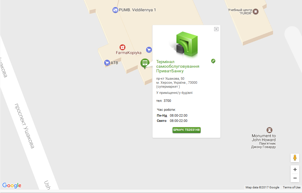The width and height of the screenshot is (302, 193).
Task: Click the Google logo
Action: pyautogui.click(x=12, y=185)
